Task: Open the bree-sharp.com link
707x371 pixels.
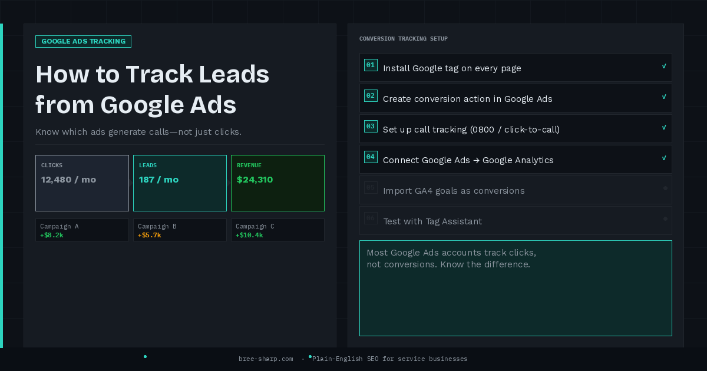Action: pos(266,359)
